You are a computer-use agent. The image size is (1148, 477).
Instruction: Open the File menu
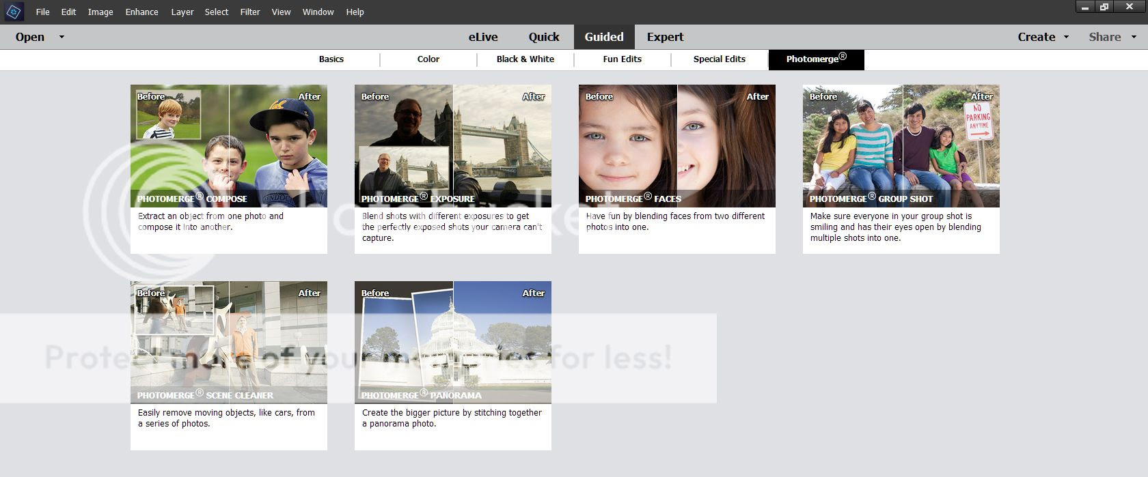(x=42, y=12)
